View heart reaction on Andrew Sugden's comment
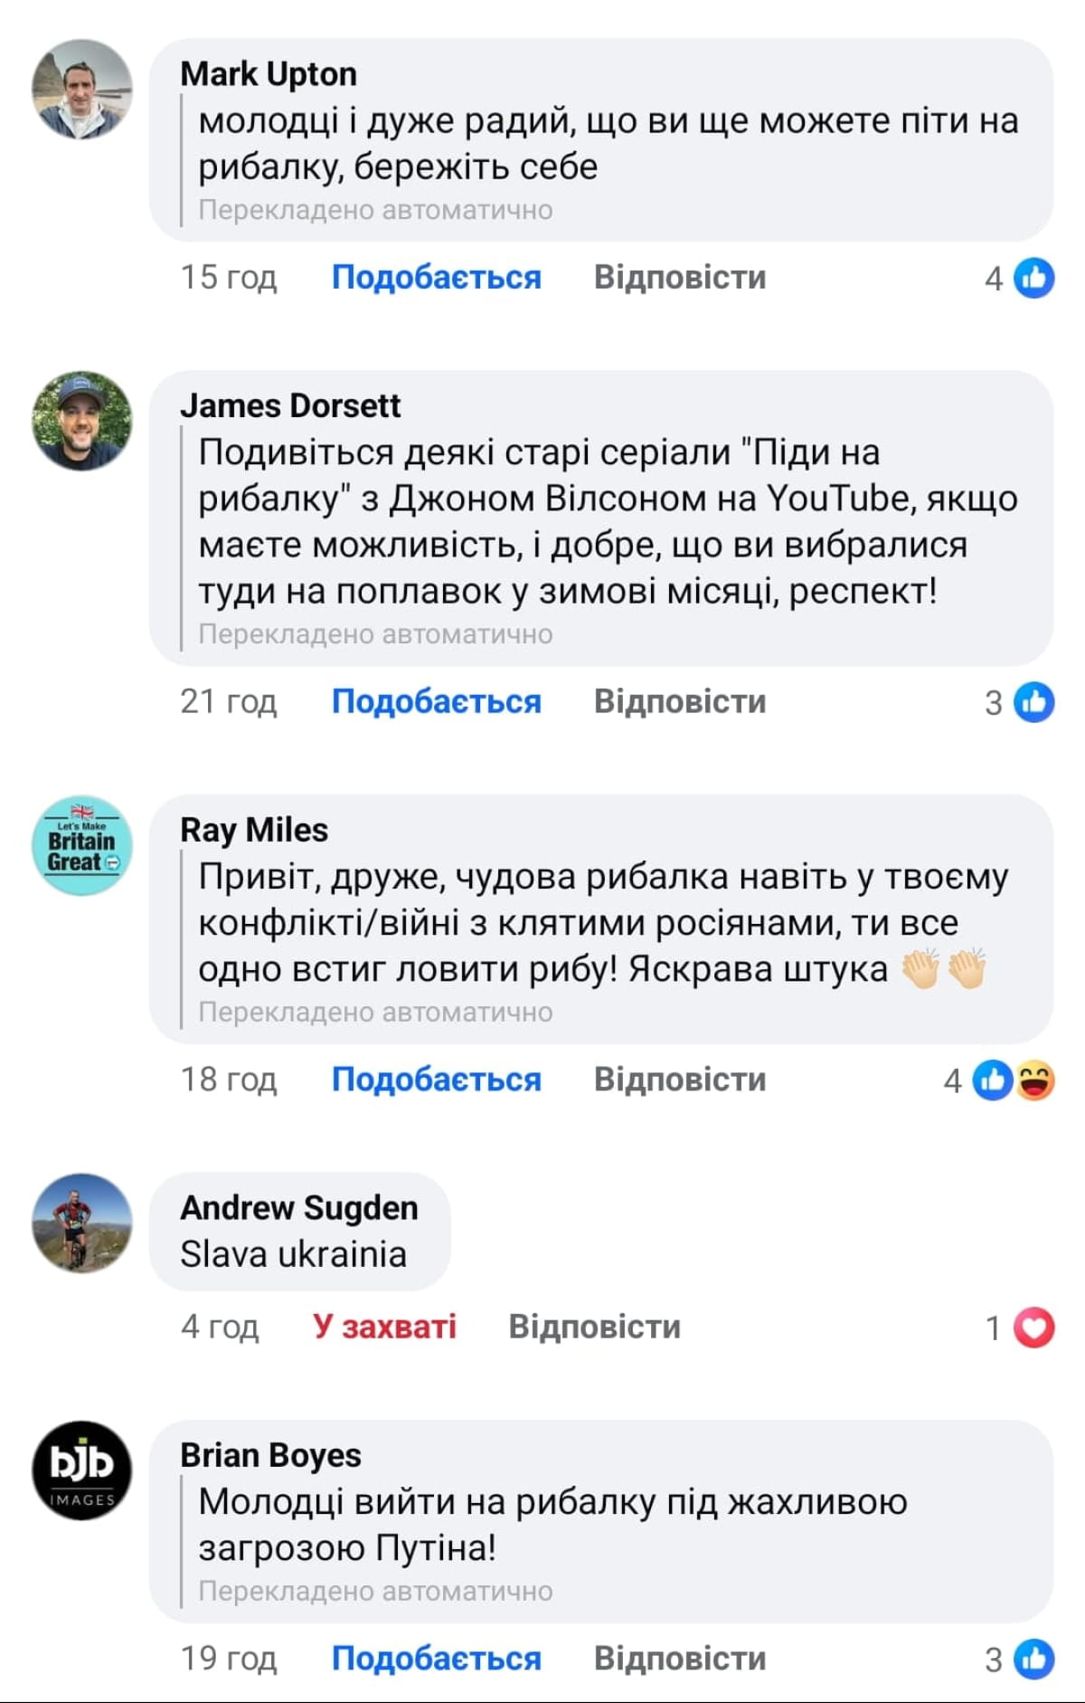Viewport: 1085px width, 1703px height. [1021, 1327]
